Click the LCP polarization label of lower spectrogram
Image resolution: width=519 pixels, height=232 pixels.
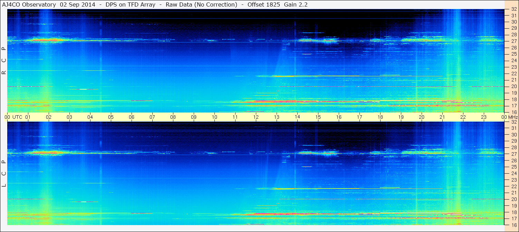(x=4, y=174)
